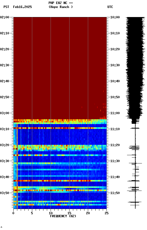147x230 pixels.
Task: Click the bright spectral band near 03:48 PST
Action: coord(60,190)
